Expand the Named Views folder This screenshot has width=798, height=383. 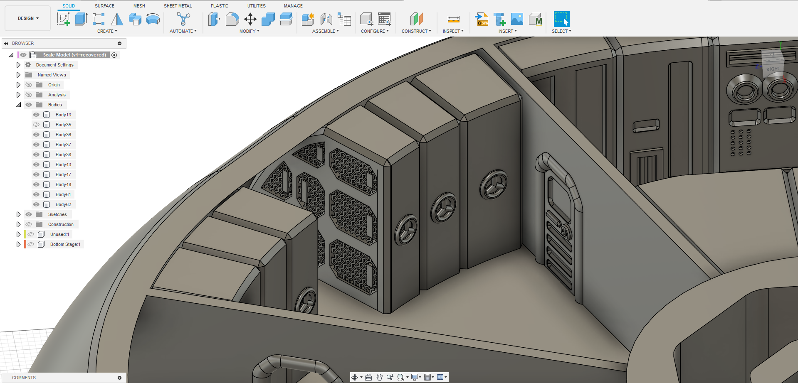tap(18, 75)
